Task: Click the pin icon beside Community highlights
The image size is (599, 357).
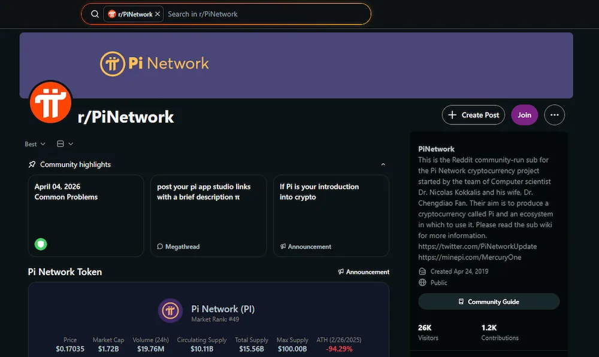Action: (32, 164)
